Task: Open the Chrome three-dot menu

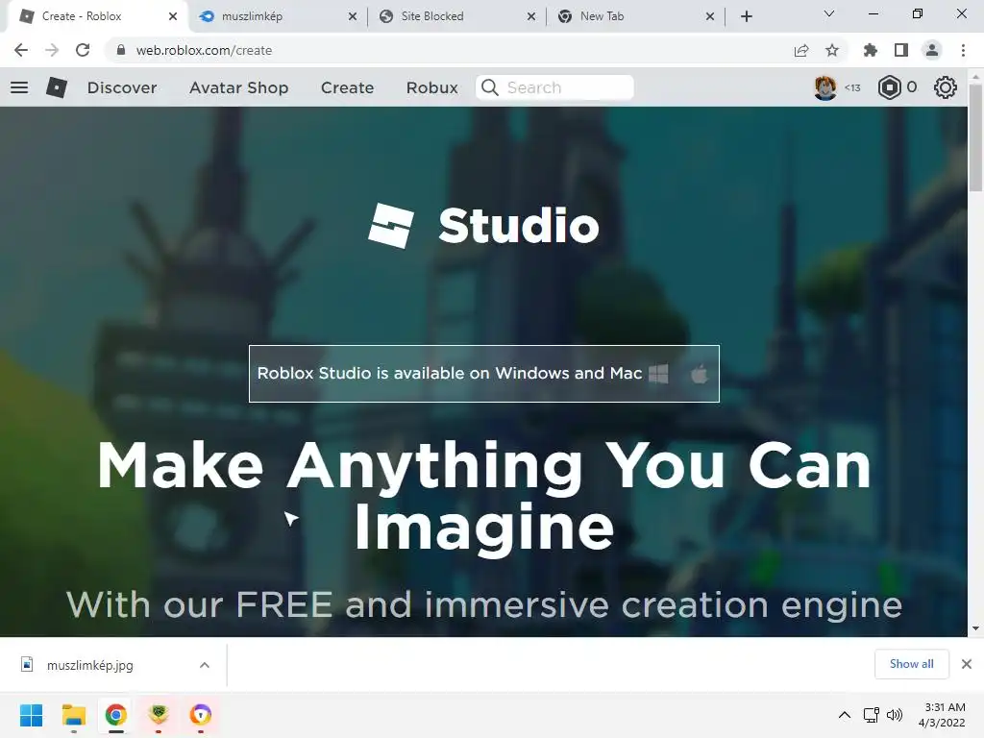Action: click(963, 50)
